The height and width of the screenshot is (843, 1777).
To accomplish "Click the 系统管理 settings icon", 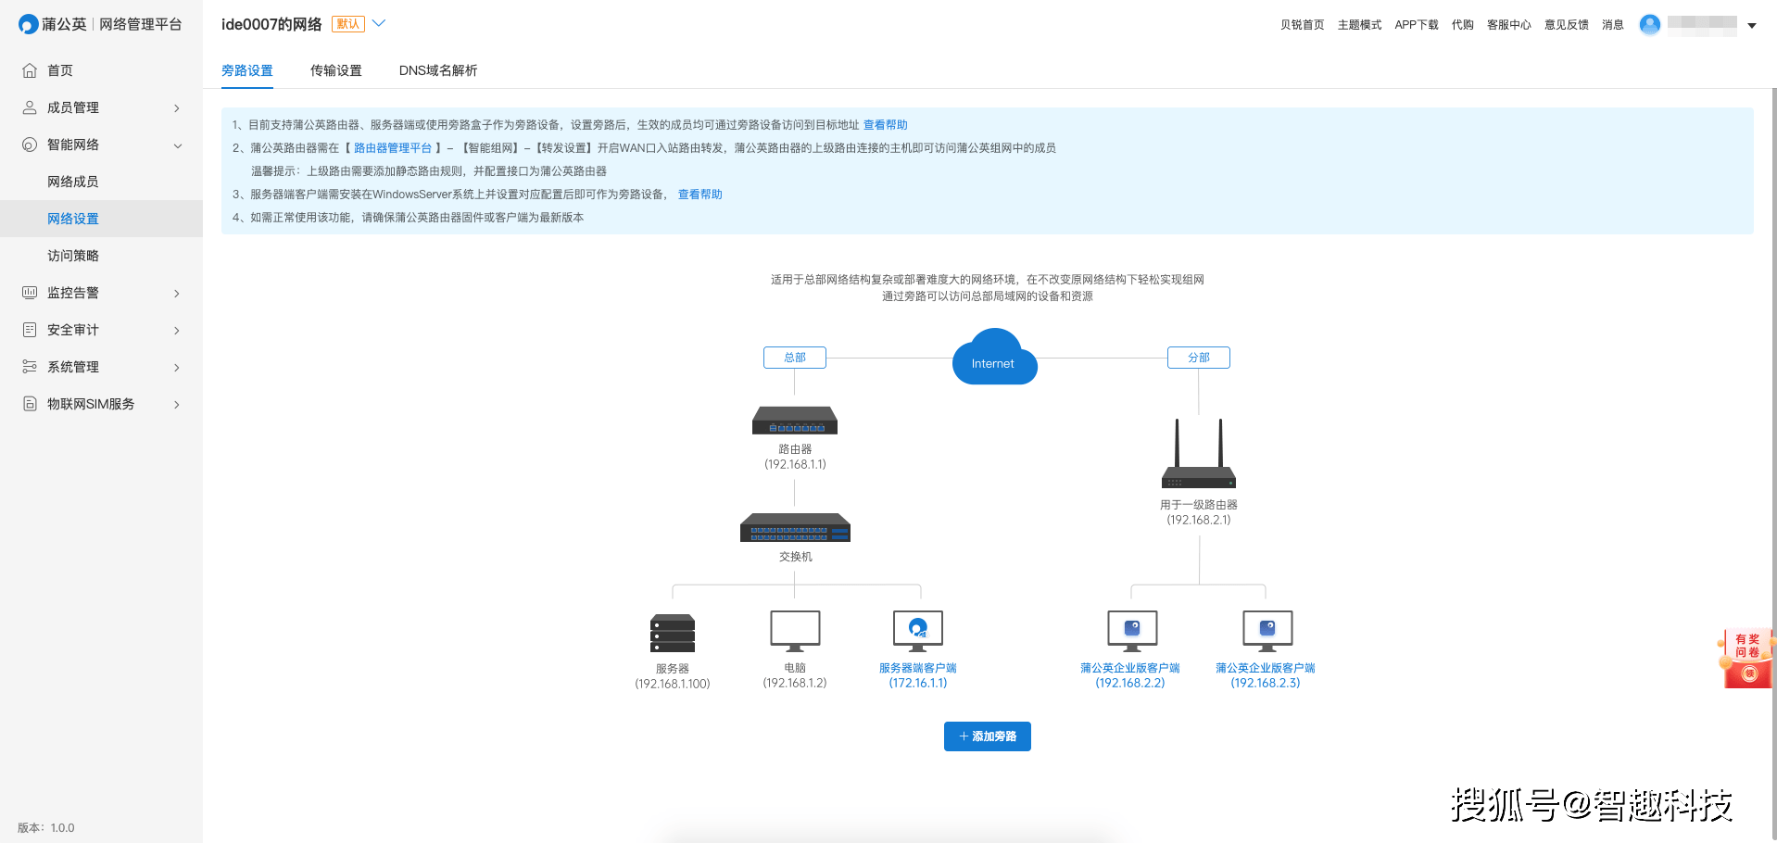I will click(x=30, y=367).
